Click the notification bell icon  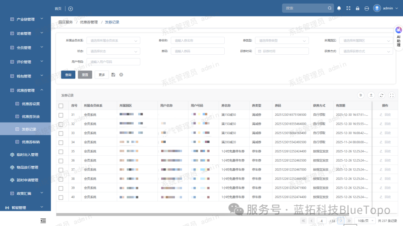coord(339,8)
